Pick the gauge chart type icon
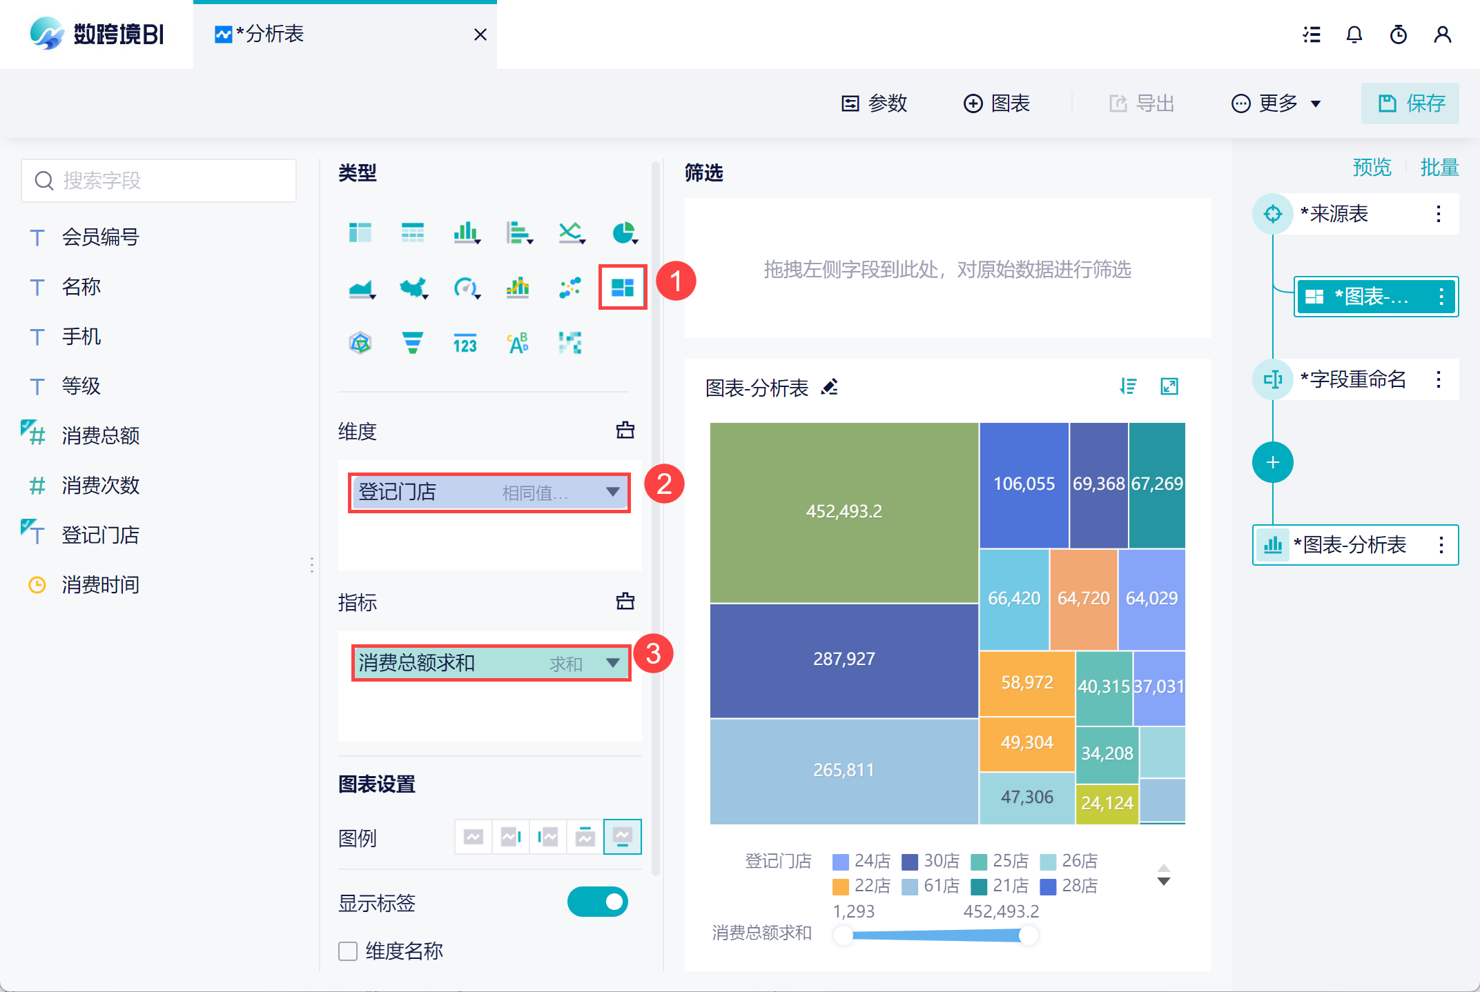 (465, 287)
